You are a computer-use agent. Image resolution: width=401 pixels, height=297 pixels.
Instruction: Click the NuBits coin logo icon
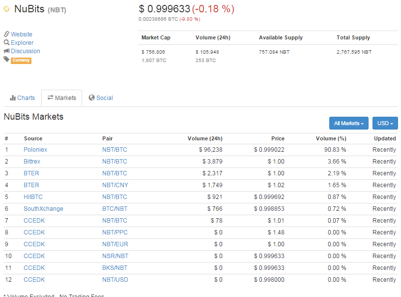[x=6, y=9]
